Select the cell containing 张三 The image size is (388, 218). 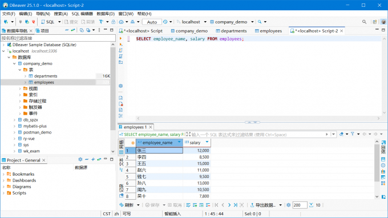point(159,151)
